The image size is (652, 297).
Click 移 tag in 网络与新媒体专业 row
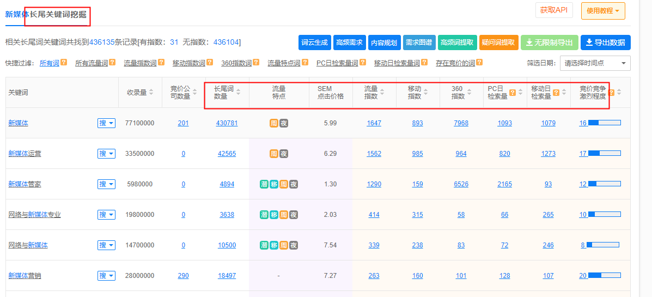coord(273,215)
